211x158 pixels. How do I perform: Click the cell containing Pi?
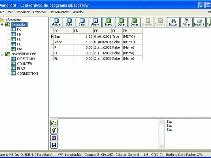click(64, 53)
